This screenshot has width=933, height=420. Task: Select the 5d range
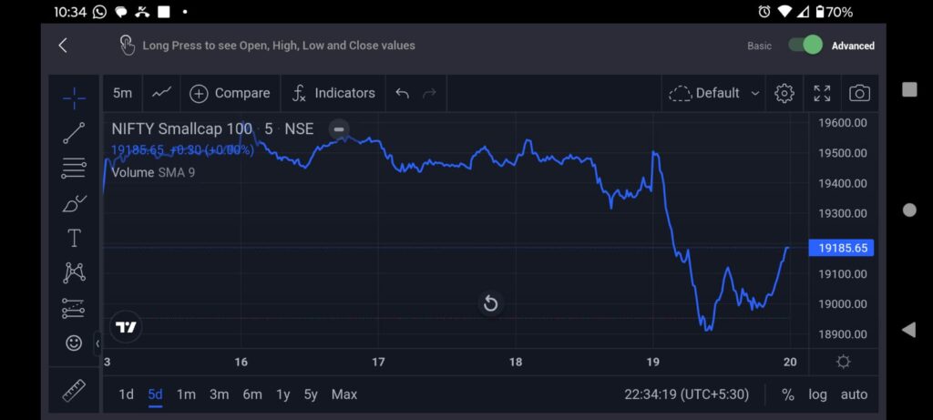coord(155,394)
